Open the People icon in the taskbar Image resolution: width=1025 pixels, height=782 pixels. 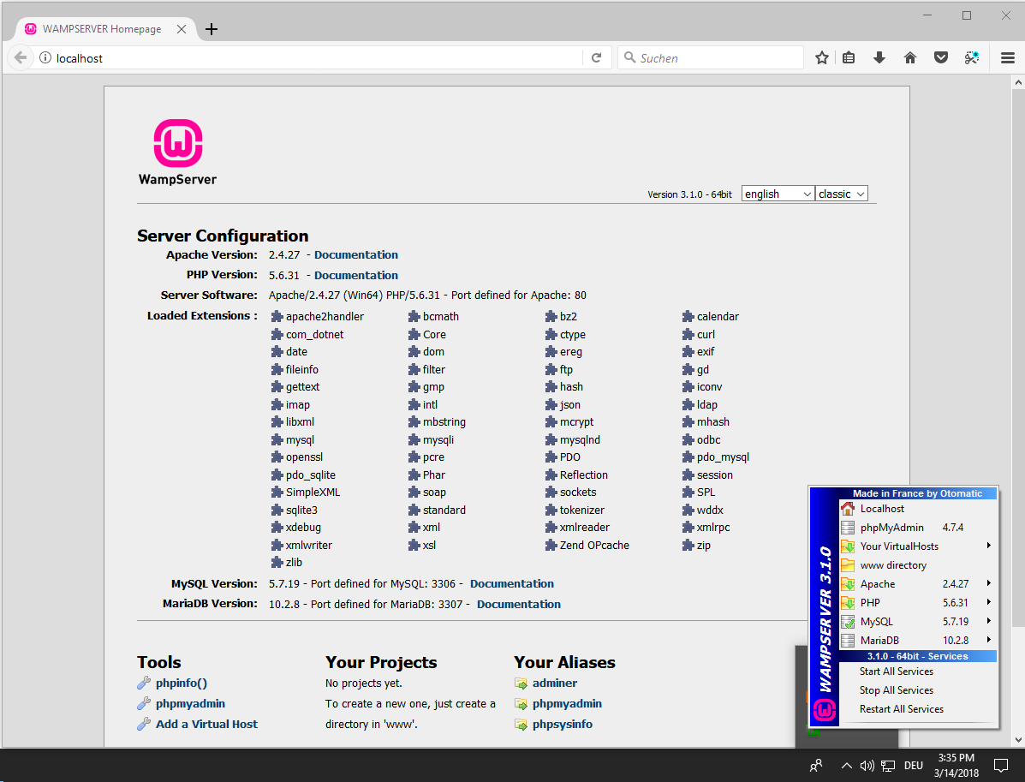[816, 765]
